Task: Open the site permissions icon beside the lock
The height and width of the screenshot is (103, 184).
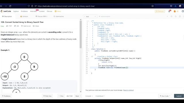Action: click(x=36, y=6)
